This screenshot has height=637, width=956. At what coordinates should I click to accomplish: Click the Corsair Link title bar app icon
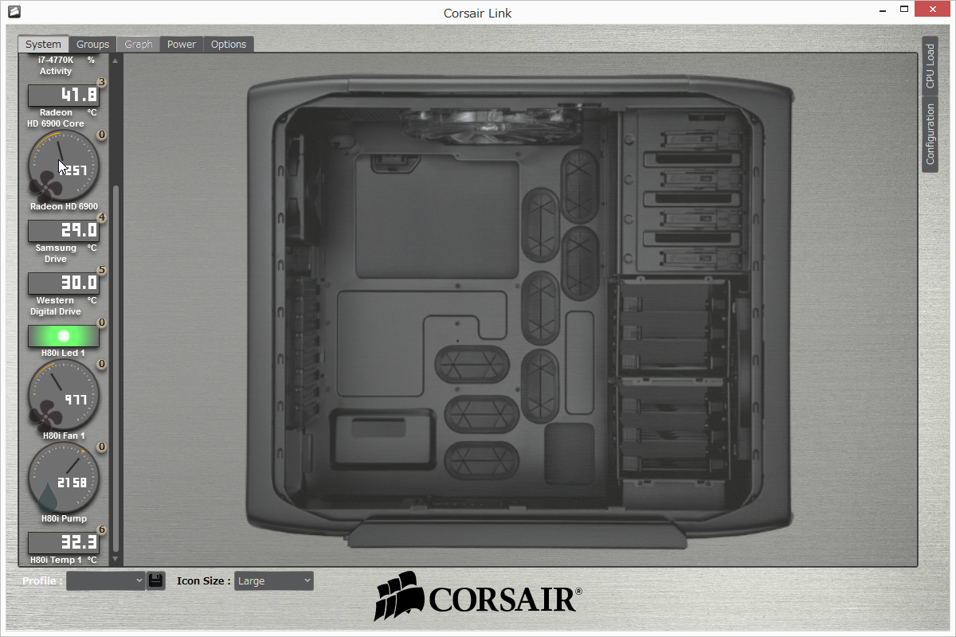click(15, 13)
